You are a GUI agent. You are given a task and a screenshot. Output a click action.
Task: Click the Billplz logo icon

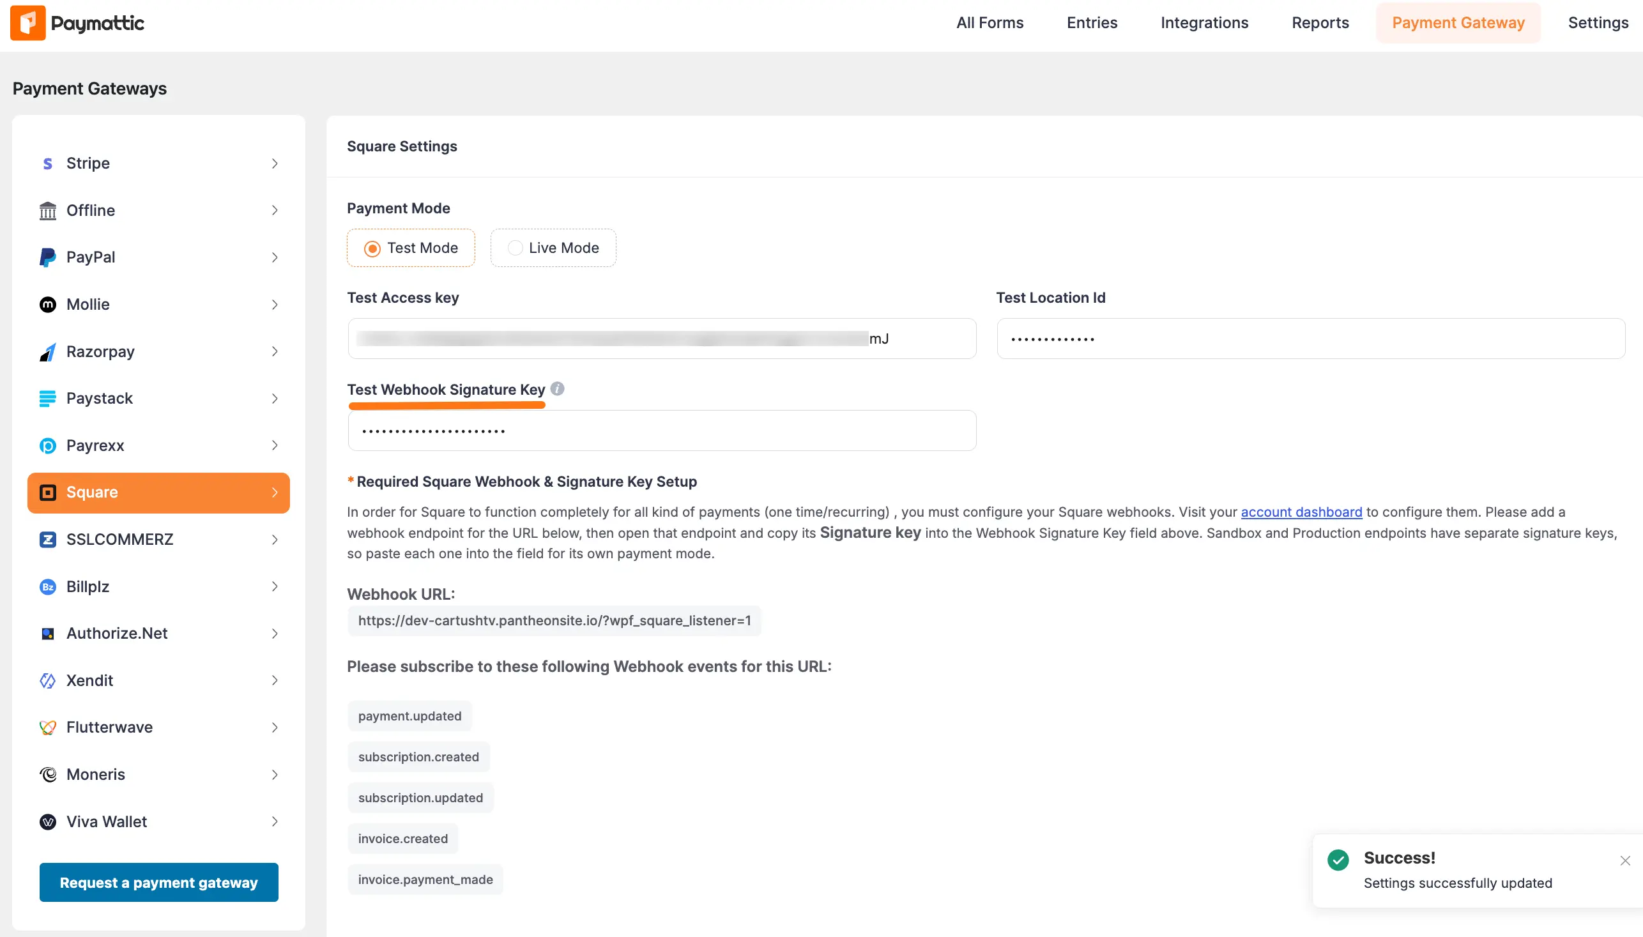48,587
